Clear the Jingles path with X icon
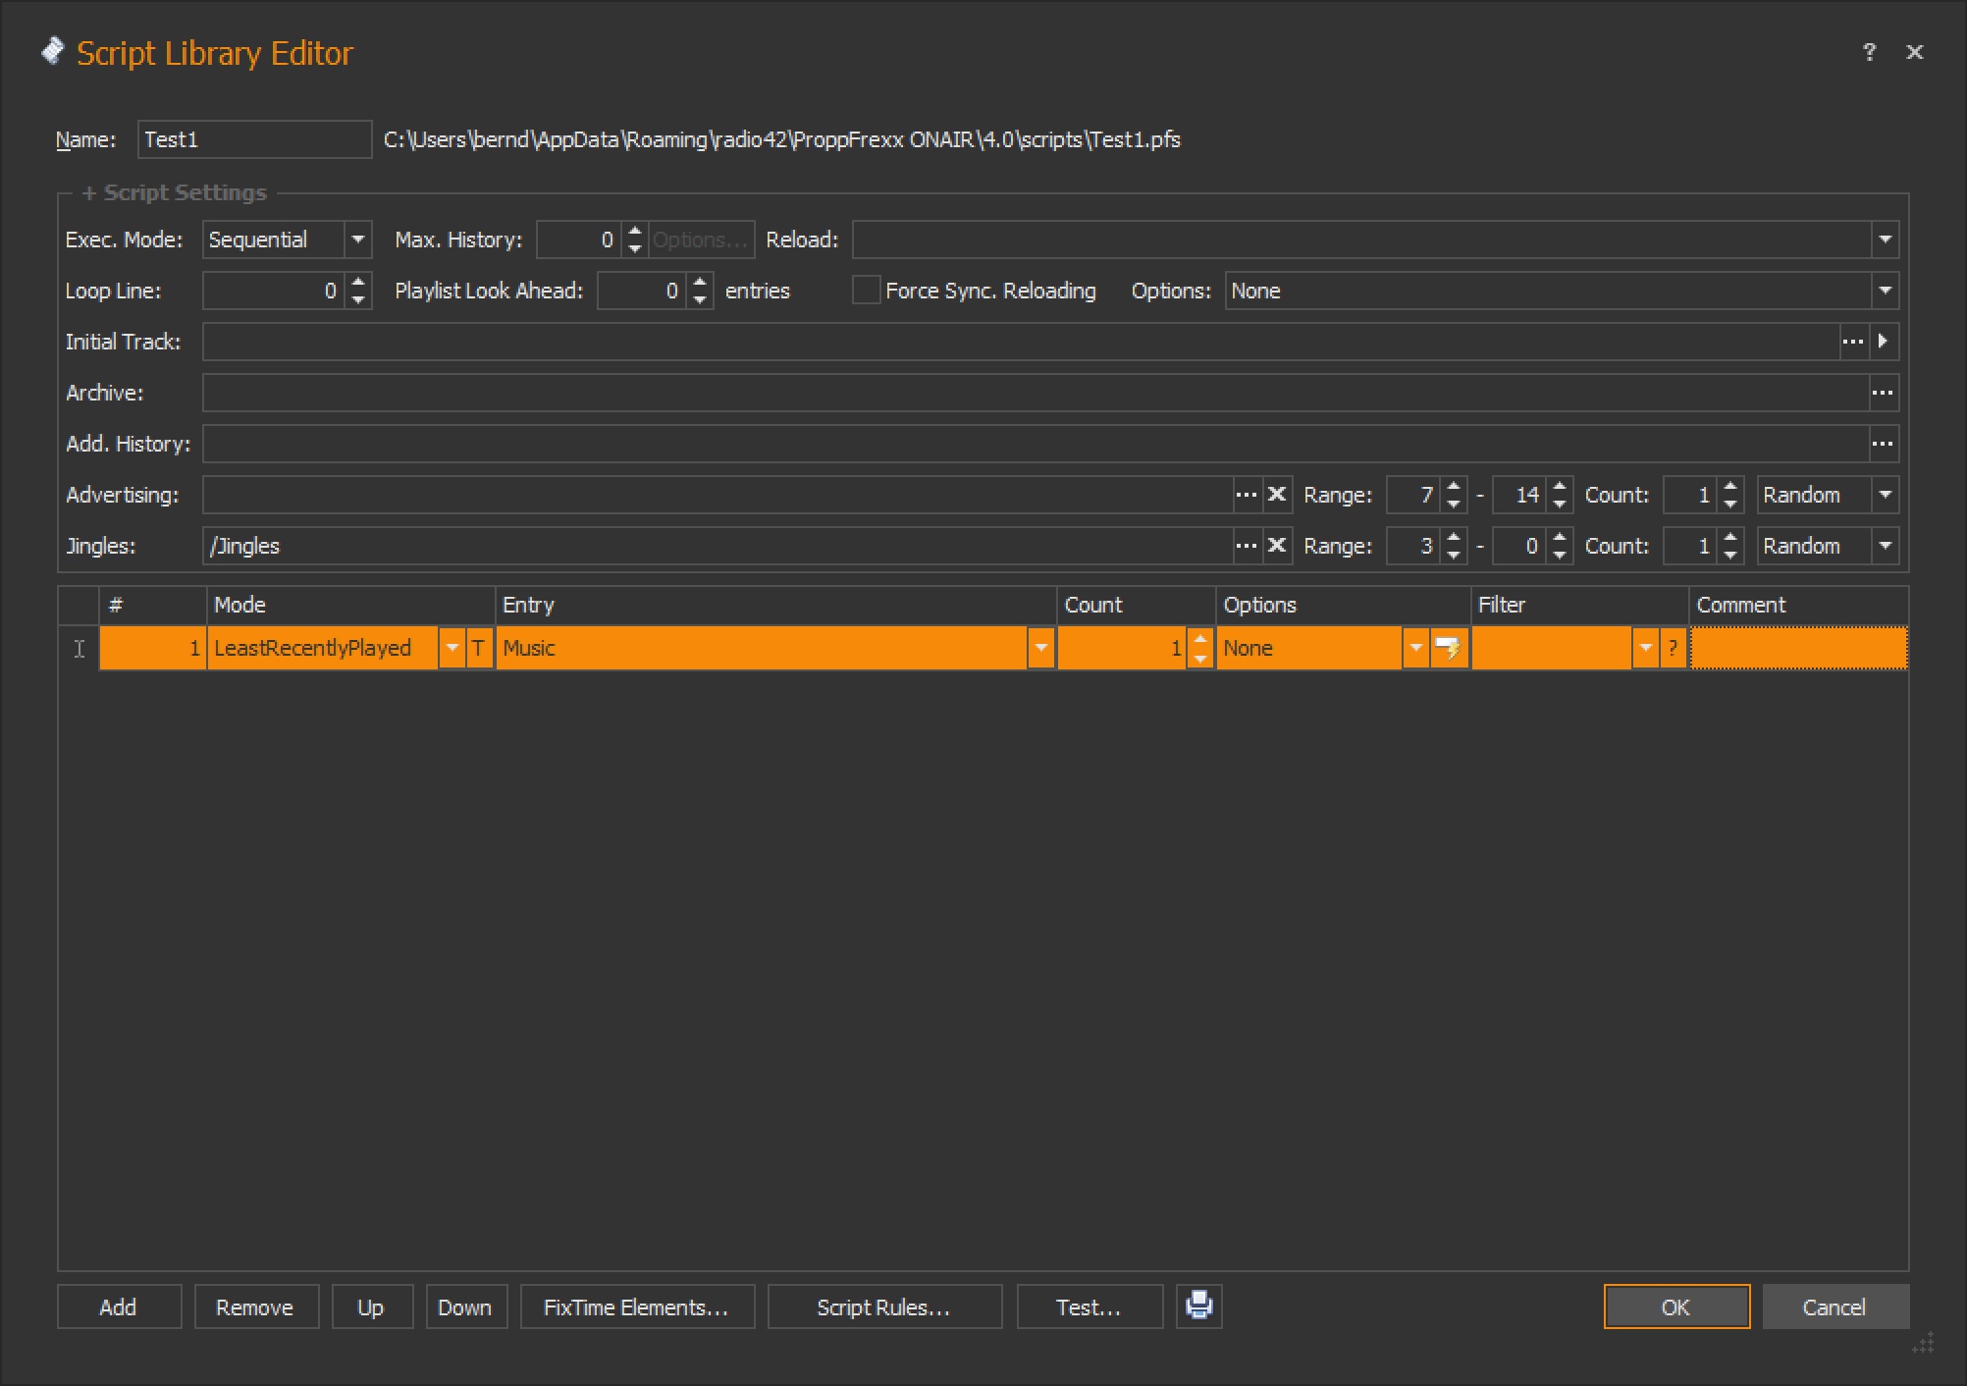 (x=1276, y=546)
